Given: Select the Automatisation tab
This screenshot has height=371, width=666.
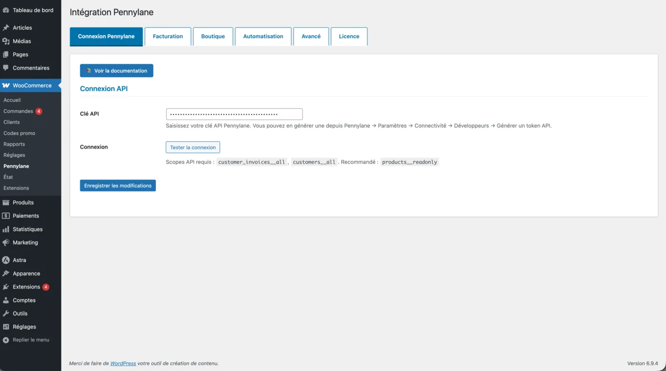Looking at the screenshot, I should coord(263,37).
